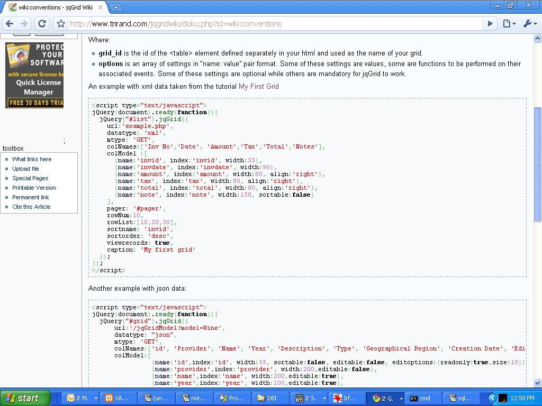Screen dimensions: 542x406
Task: Open the Windows Start menu
Action: tap(25, 398)
